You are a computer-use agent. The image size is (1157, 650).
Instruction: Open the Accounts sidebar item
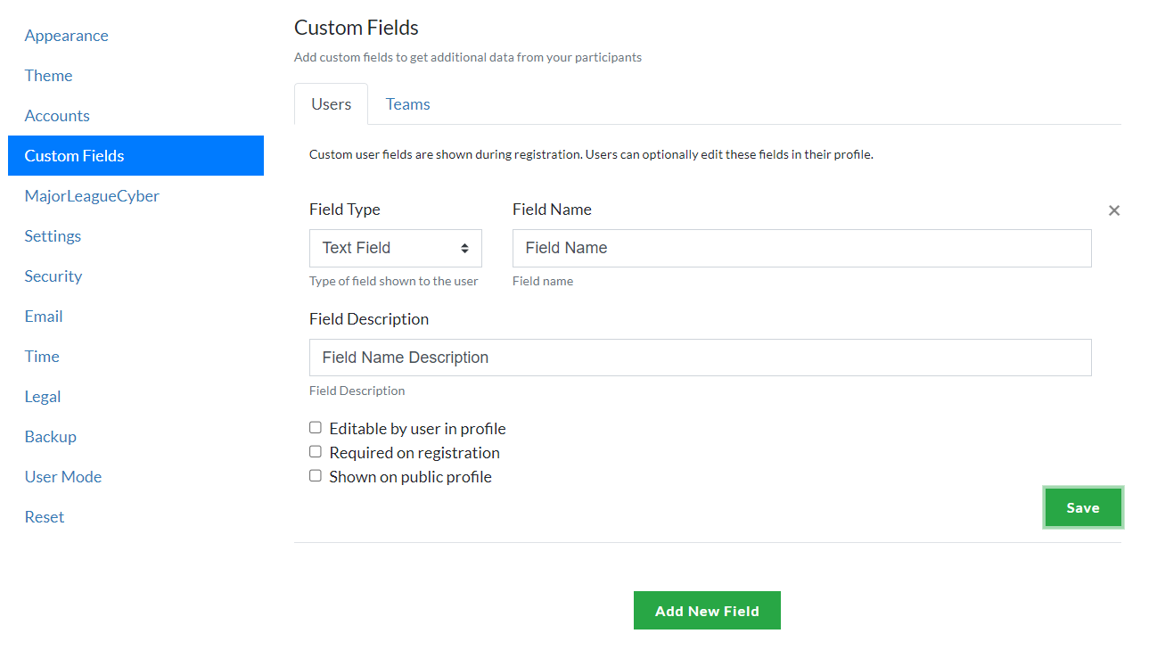pyautogui.click(x=57, y=116)
